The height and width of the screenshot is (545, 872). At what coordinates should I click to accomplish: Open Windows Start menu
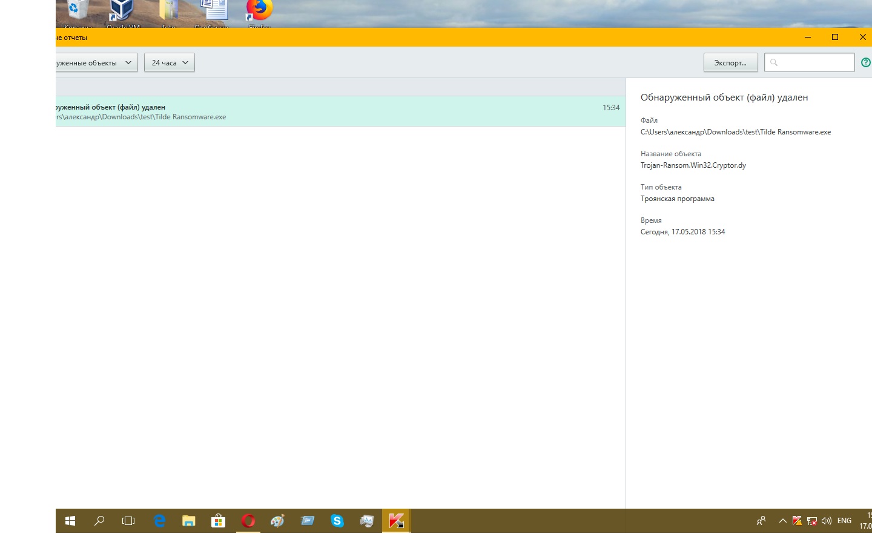click(x=70, y=521)
